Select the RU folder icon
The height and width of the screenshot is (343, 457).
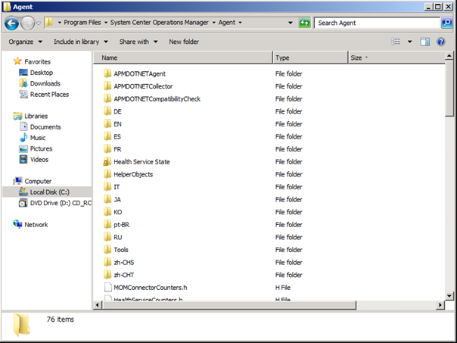tap(107, 237)
